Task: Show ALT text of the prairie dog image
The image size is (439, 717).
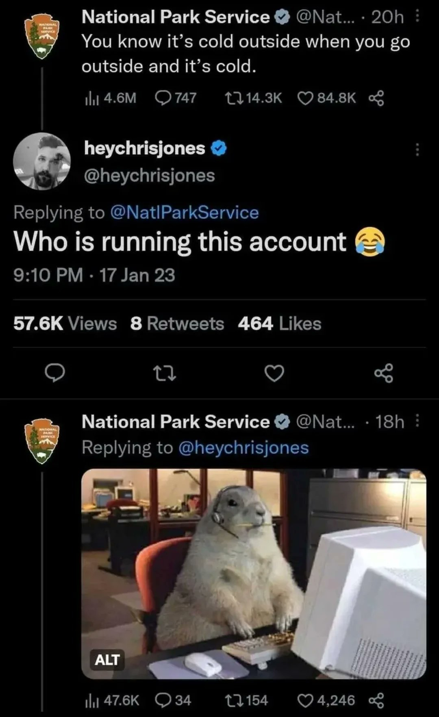Action: (x=107, y=660)
